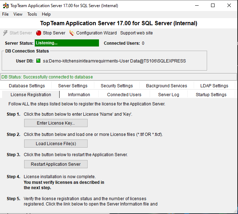Open the Support web site link
238x214 pixels.
click(x=137, y=33)
